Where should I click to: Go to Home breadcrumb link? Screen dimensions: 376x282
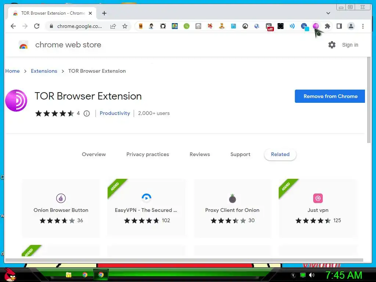click(12, 71)
